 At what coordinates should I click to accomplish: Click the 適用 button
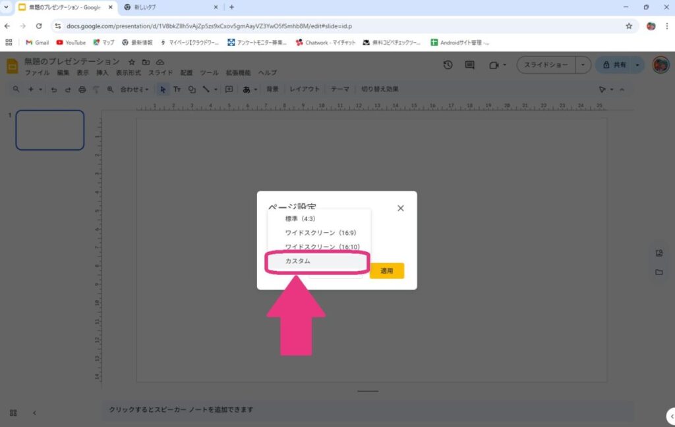386,270
